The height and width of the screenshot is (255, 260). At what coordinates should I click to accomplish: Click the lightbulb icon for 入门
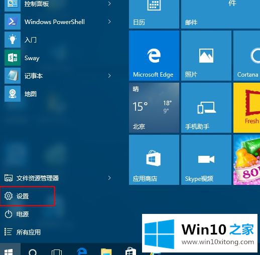(13, 40)
